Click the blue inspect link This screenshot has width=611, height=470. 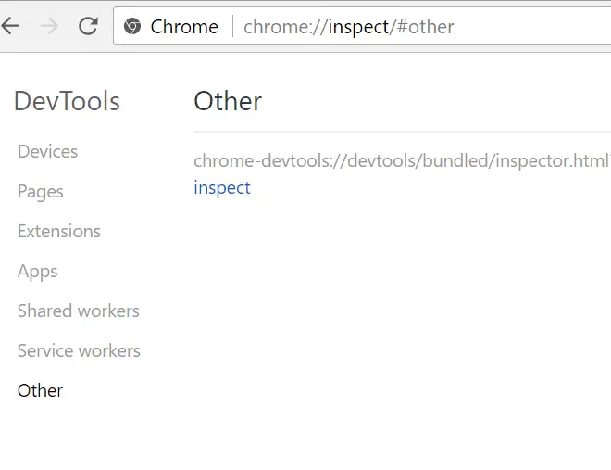(222, 187)
